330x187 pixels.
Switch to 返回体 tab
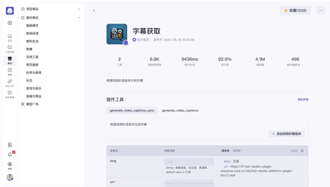(x=237, y=151)
